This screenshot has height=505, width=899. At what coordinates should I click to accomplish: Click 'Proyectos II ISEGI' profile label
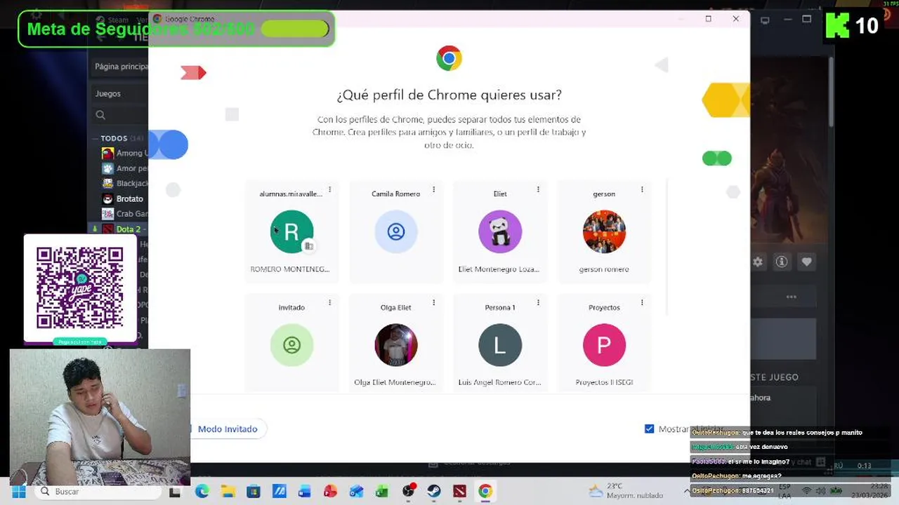click(604, 382)
